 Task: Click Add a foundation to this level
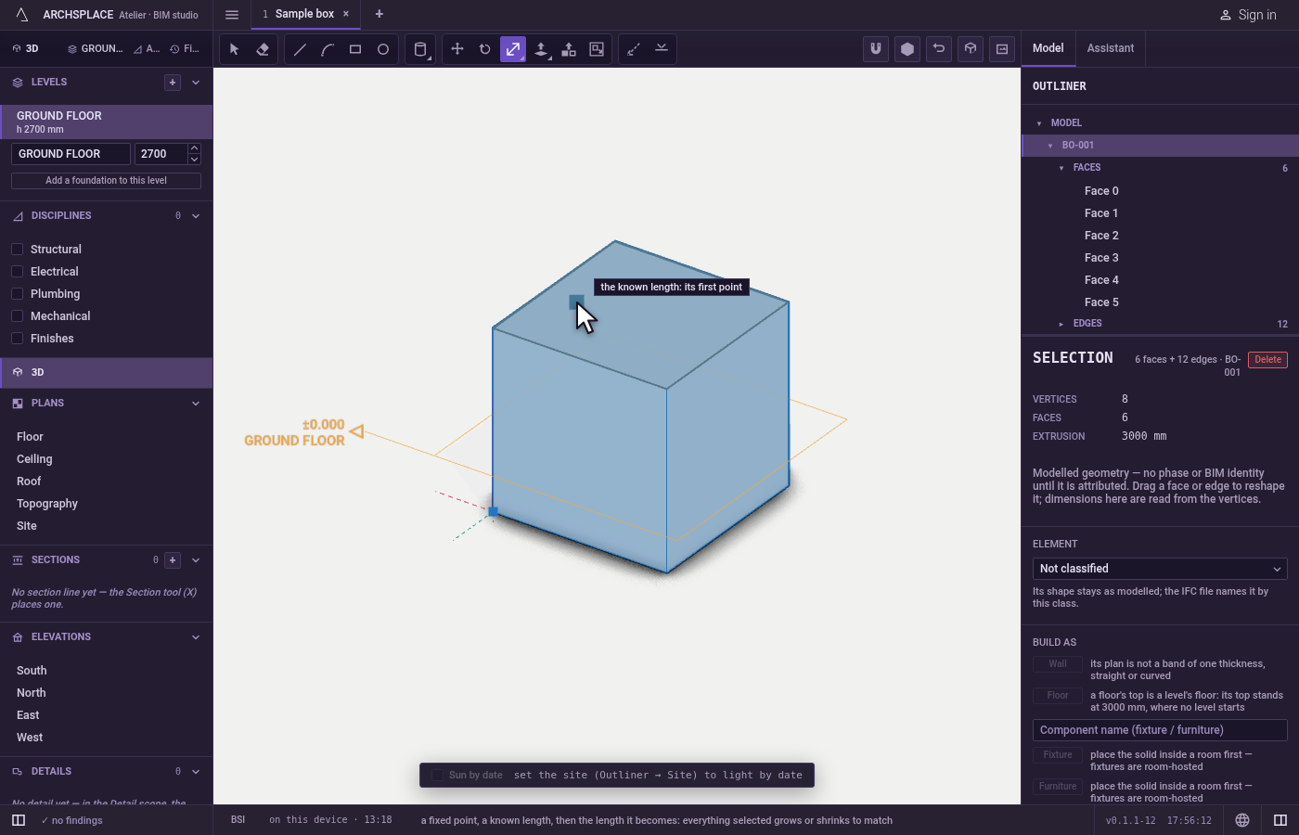pyautogui.click(x=106, y=181)
